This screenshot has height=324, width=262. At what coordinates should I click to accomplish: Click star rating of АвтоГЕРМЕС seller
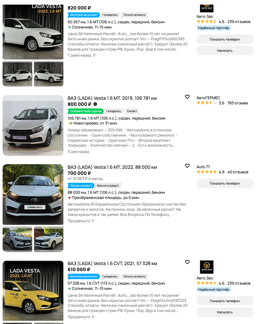[x=206, y=103]
